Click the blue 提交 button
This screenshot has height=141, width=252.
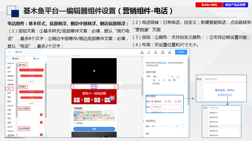181,52
